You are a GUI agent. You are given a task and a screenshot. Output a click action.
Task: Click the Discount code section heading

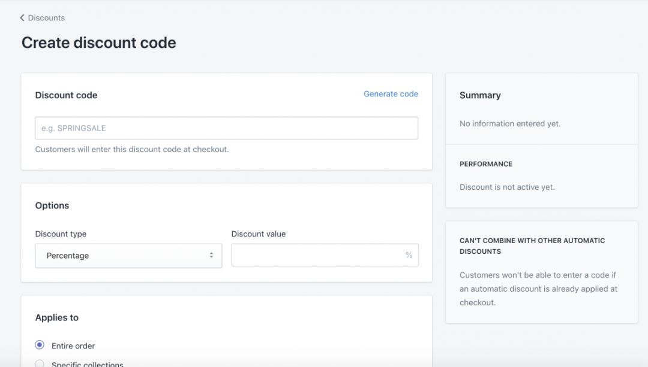[67, 95]
